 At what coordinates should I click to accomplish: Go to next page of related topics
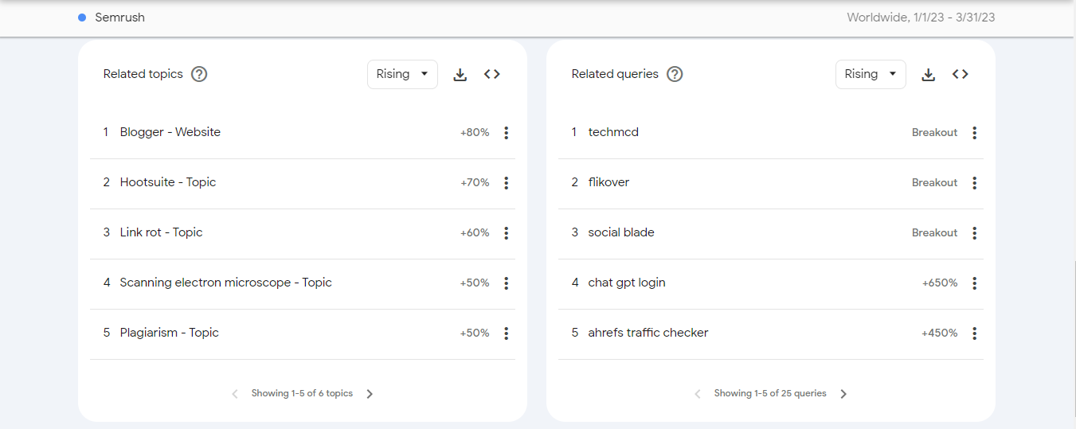[x=370, y=394]
